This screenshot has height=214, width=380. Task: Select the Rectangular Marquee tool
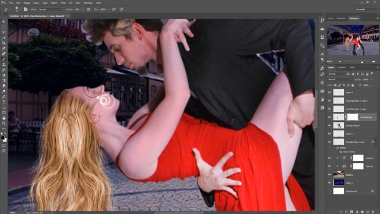(4, 27)
